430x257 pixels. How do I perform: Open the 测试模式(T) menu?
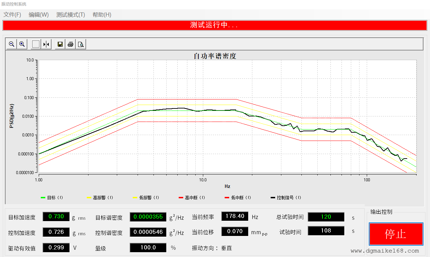point(71,15)
